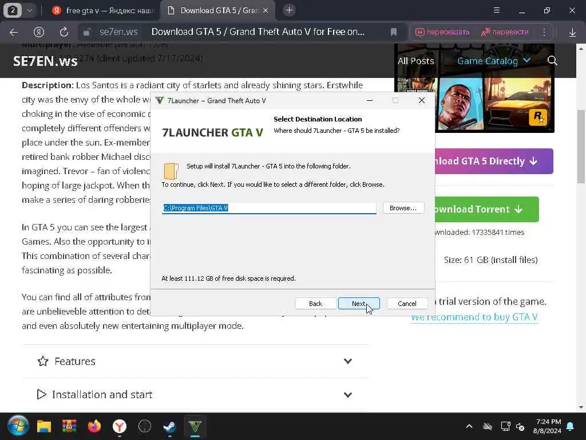Click Browse in the 7Launcher installer
The width and height of the screenshot is (586, 440).
[x=403, y=208]
